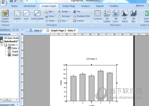Open the Scatter dropdown arrow
149x106 pixels.
17,21
